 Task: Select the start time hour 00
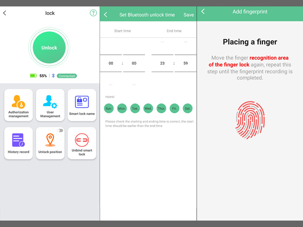111,63
